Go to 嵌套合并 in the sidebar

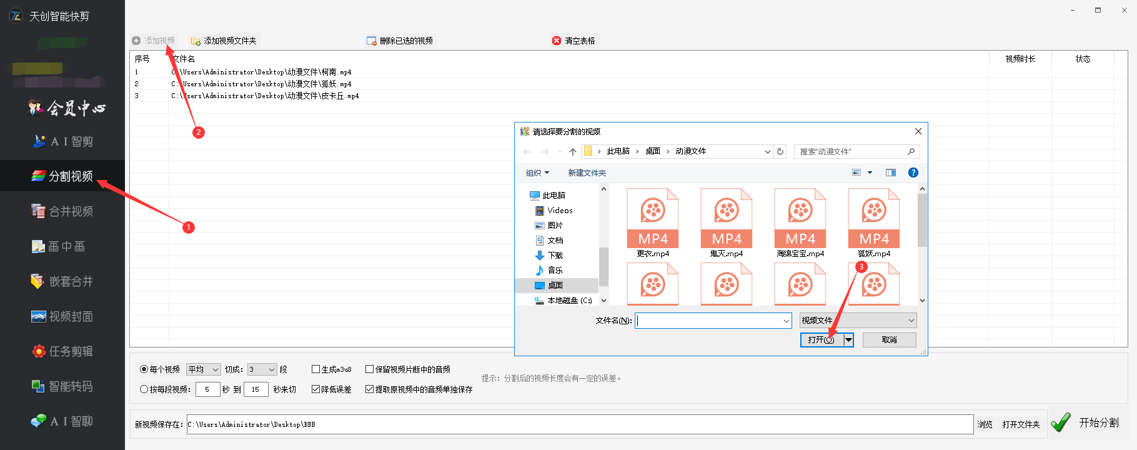click(x=62, y=281)
